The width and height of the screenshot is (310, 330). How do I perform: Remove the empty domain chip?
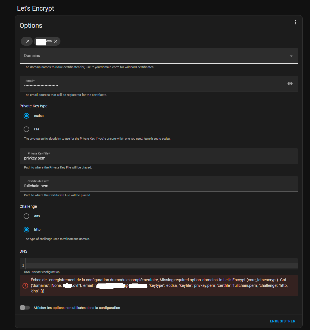pyautogui.click(x=28, y=41)
